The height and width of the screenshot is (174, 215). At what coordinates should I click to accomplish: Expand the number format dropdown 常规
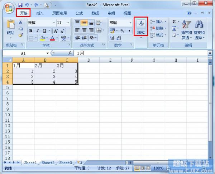(130, 23)
